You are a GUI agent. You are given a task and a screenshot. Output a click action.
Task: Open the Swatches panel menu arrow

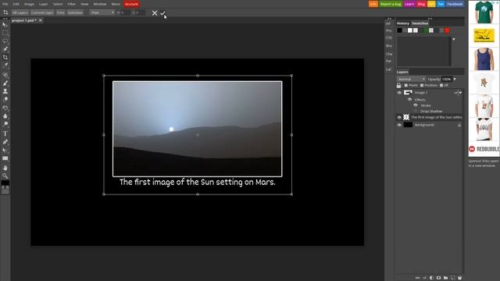[454, 40]
